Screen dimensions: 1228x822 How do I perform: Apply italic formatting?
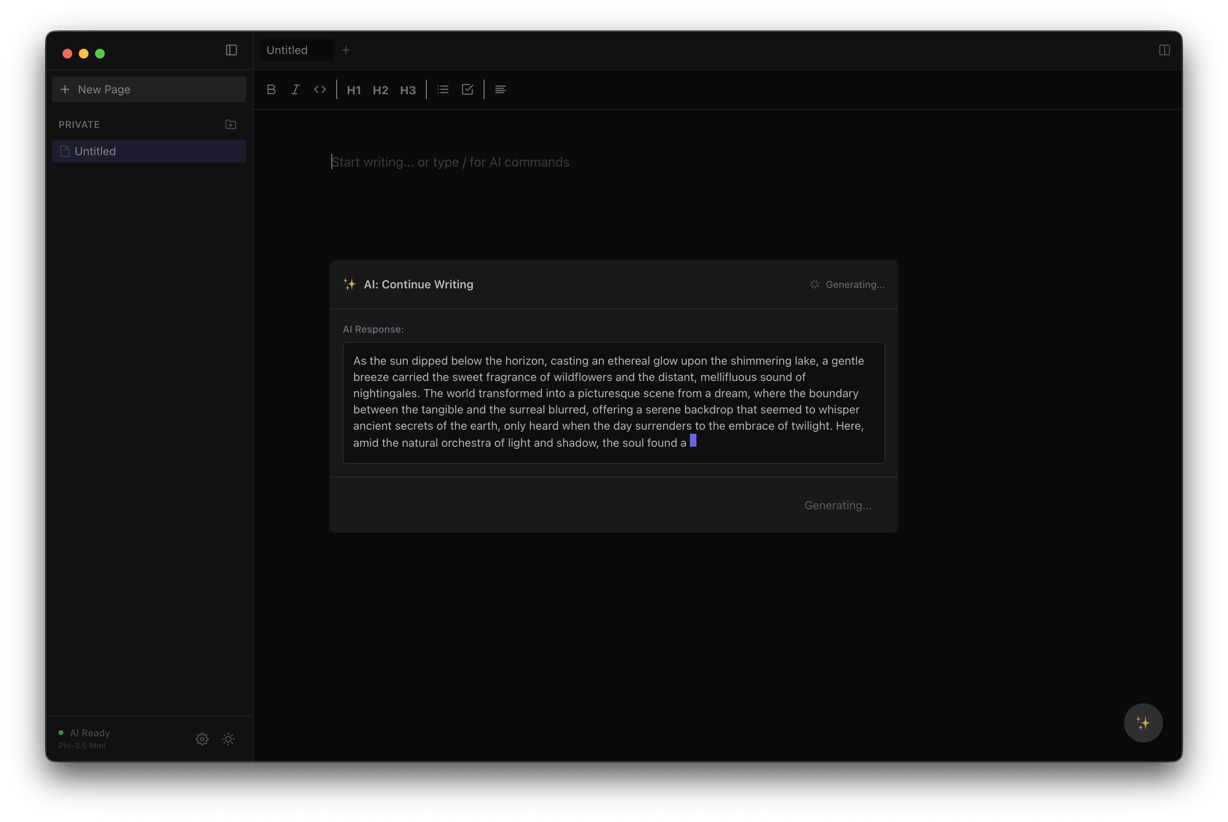pos(295,90)
